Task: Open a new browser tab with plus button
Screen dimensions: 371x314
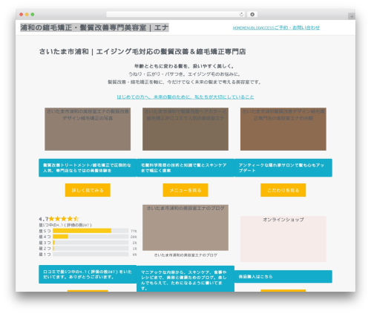Action: point(352,16)
